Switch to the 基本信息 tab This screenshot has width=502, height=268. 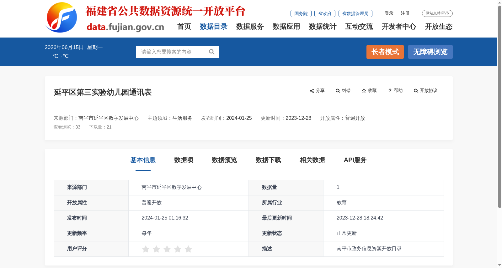[143, 160]
